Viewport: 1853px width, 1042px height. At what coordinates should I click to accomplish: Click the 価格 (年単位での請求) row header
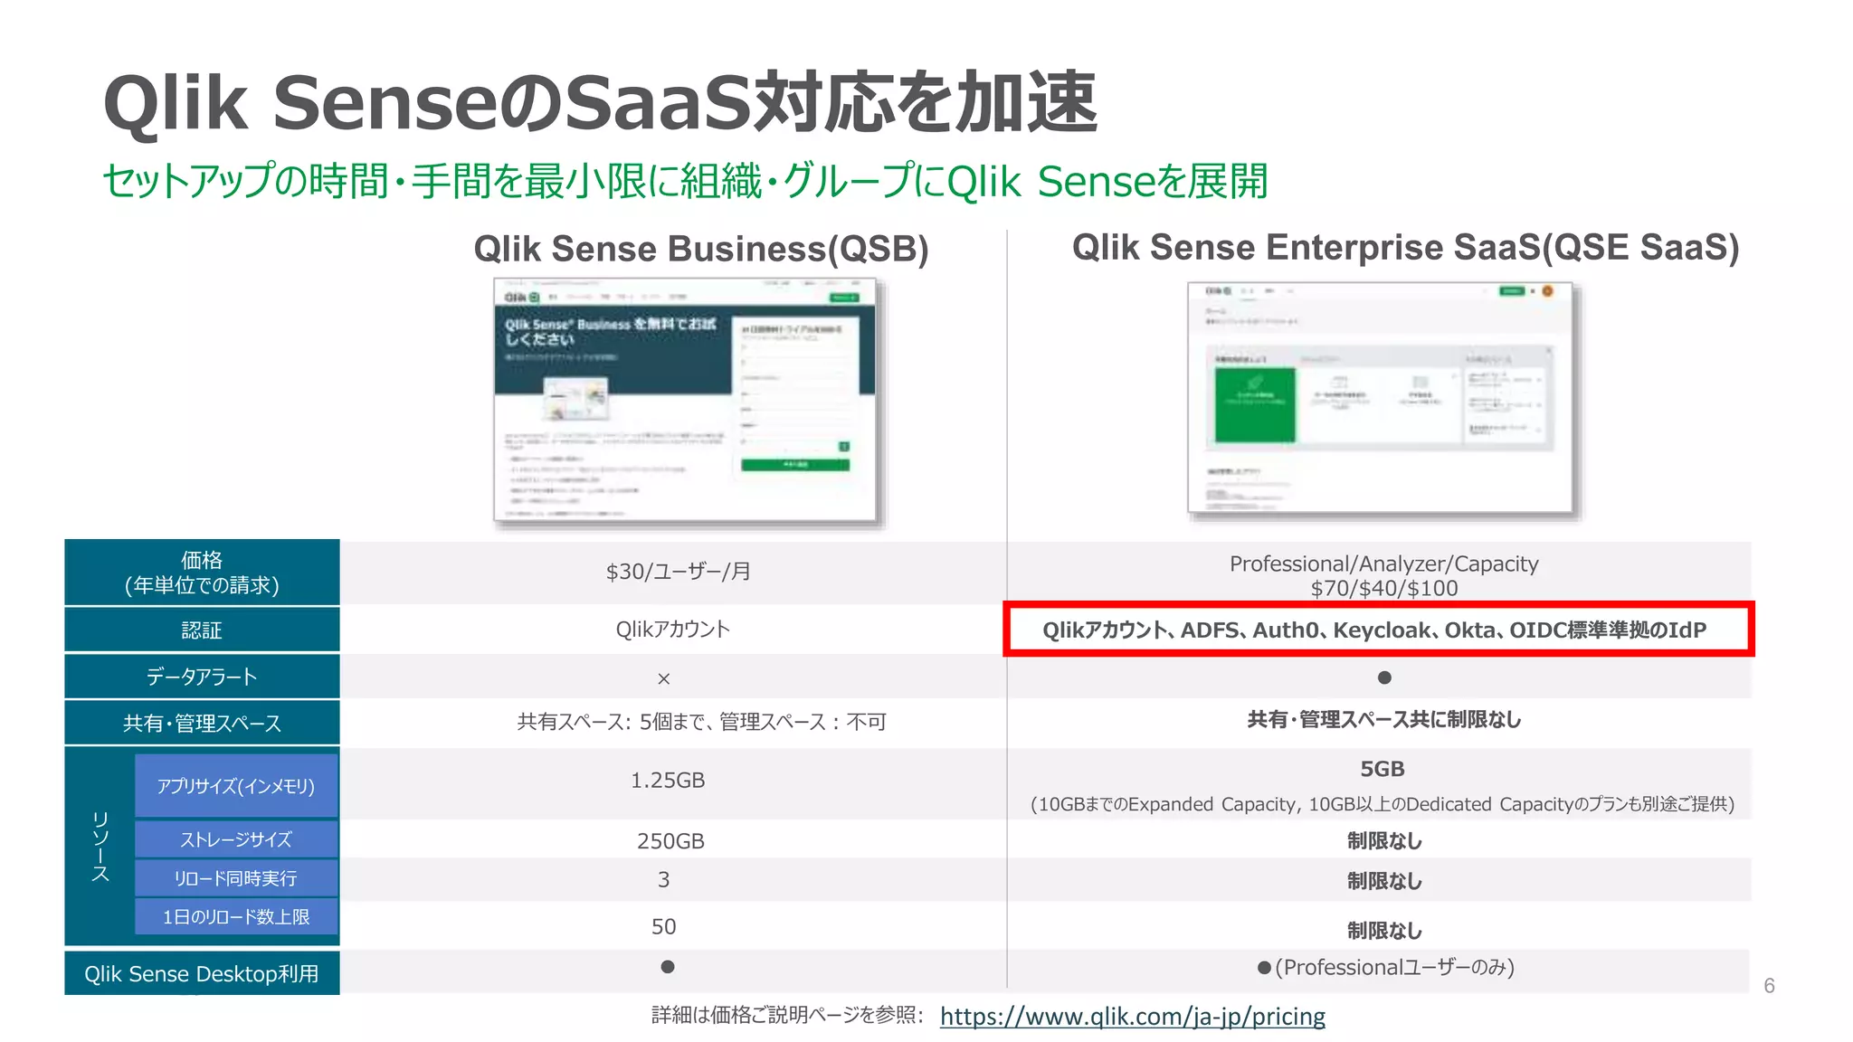pos(202,573)
